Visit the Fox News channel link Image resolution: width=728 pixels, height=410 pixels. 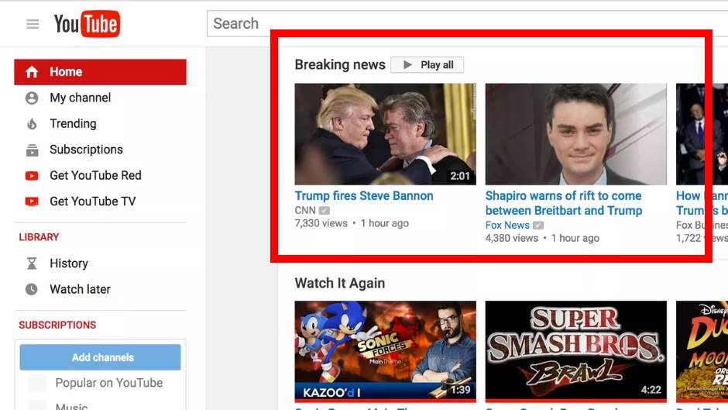coord(507,225)
